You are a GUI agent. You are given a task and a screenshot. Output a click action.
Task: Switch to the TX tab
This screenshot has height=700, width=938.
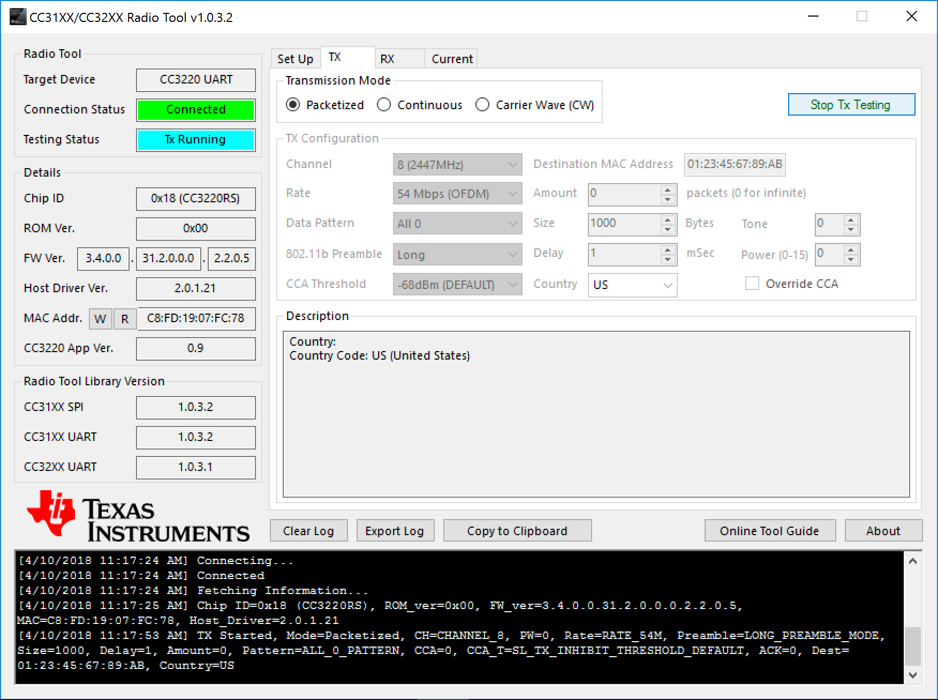[x=347, y=57]
